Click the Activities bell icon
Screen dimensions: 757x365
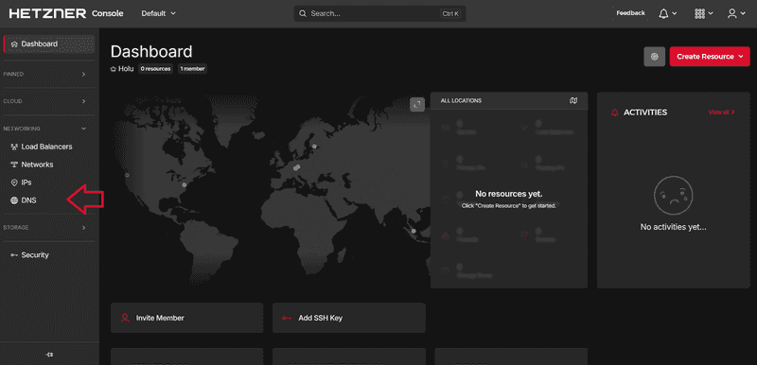pyautogui.click(x=614, y=113)
